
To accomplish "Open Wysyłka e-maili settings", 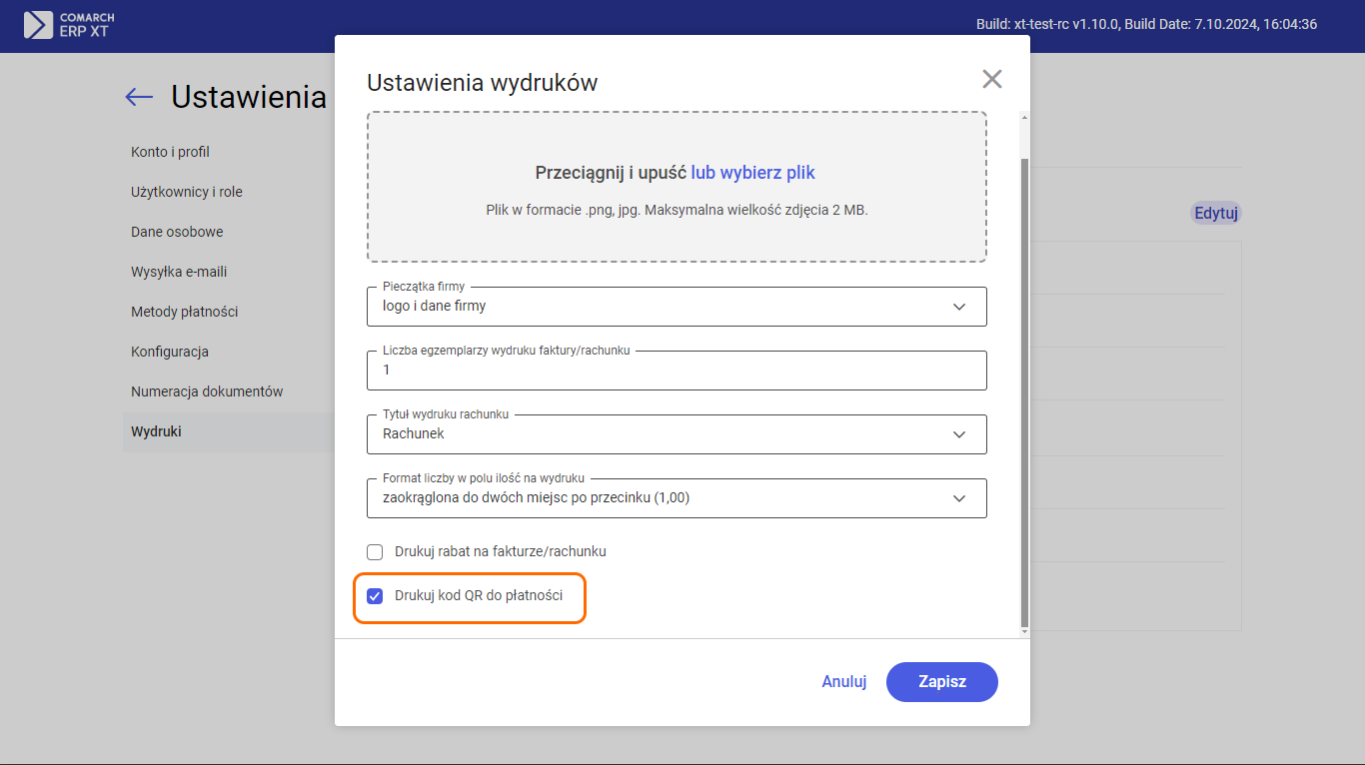I will tap(179, 272).
